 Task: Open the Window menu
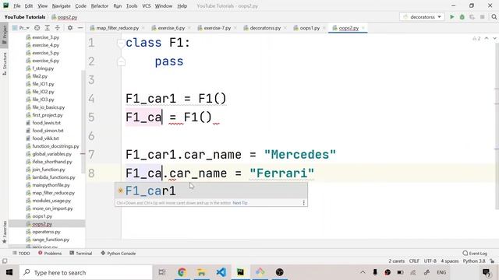pyautogui.click(x=164, y=5)
